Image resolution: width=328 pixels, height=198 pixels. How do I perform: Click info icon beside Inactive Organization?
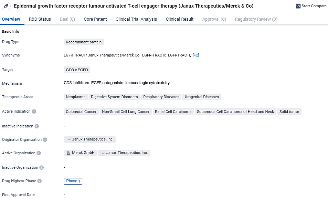click(42, 168)
